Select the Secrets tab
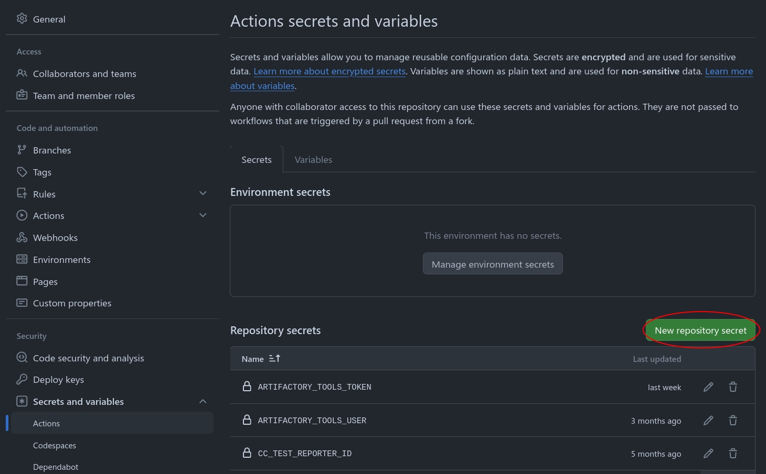The width and height of the screenshot is (766, 474). click(x=257, y=160)
